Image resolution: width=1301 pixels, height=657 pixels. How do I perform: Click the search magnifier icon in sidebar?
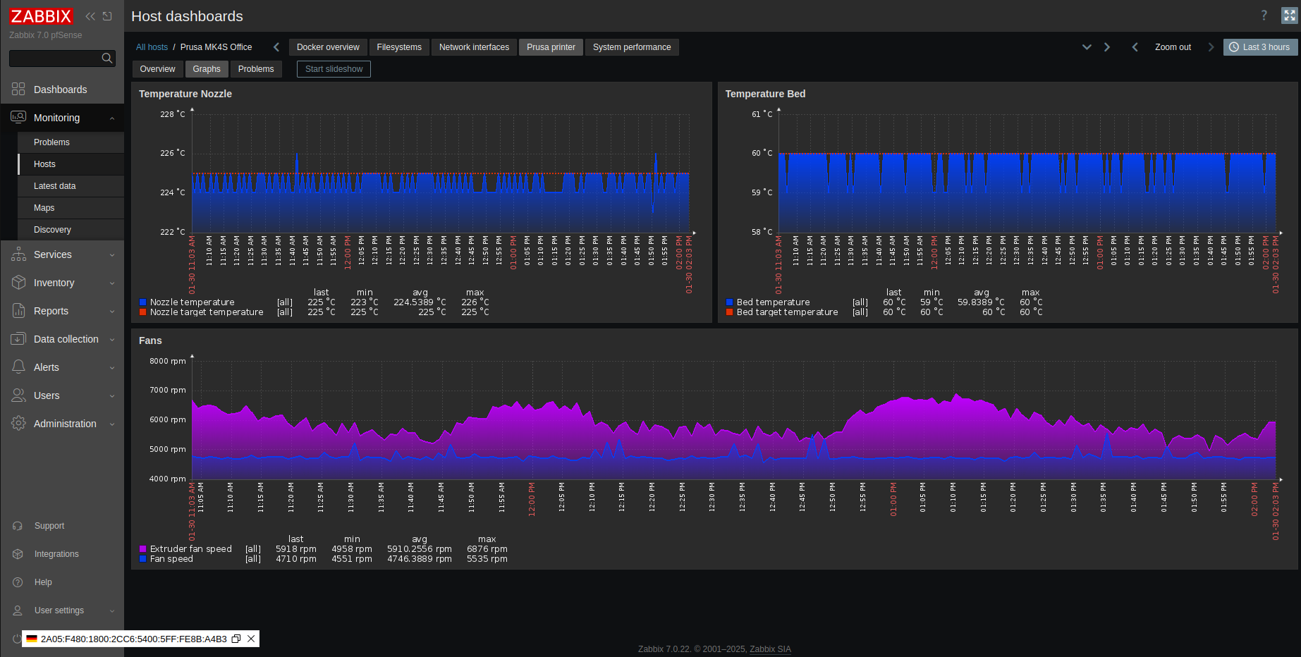pyautogui.click(x=107, y=59)
